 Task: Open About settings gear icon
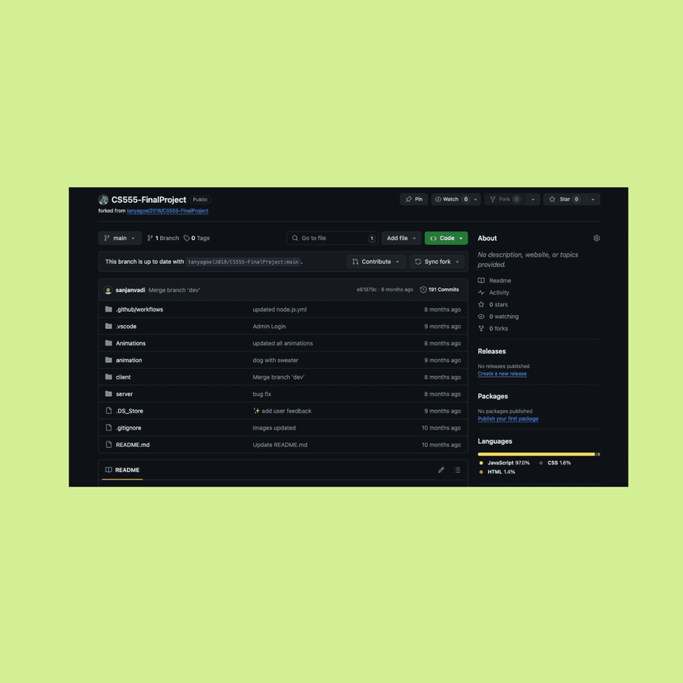tap(596, 238)
